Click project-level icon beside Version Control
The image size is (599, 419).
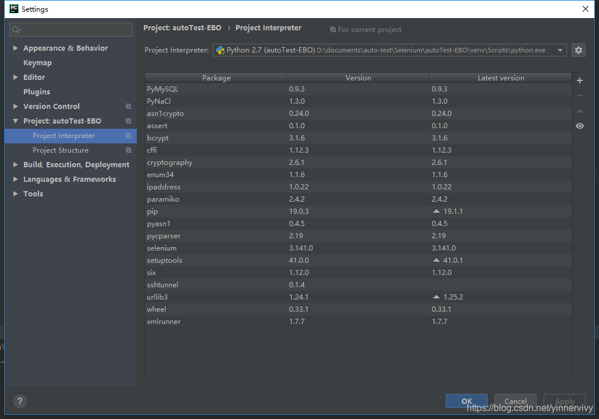(x=128, y=106)
